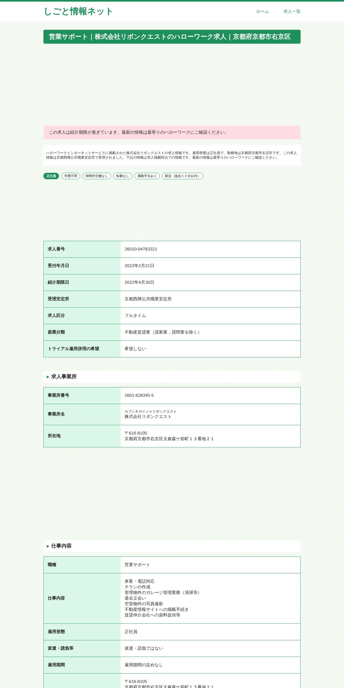
Task: Select the 紹介期限日 label cell
Action: 82,282
